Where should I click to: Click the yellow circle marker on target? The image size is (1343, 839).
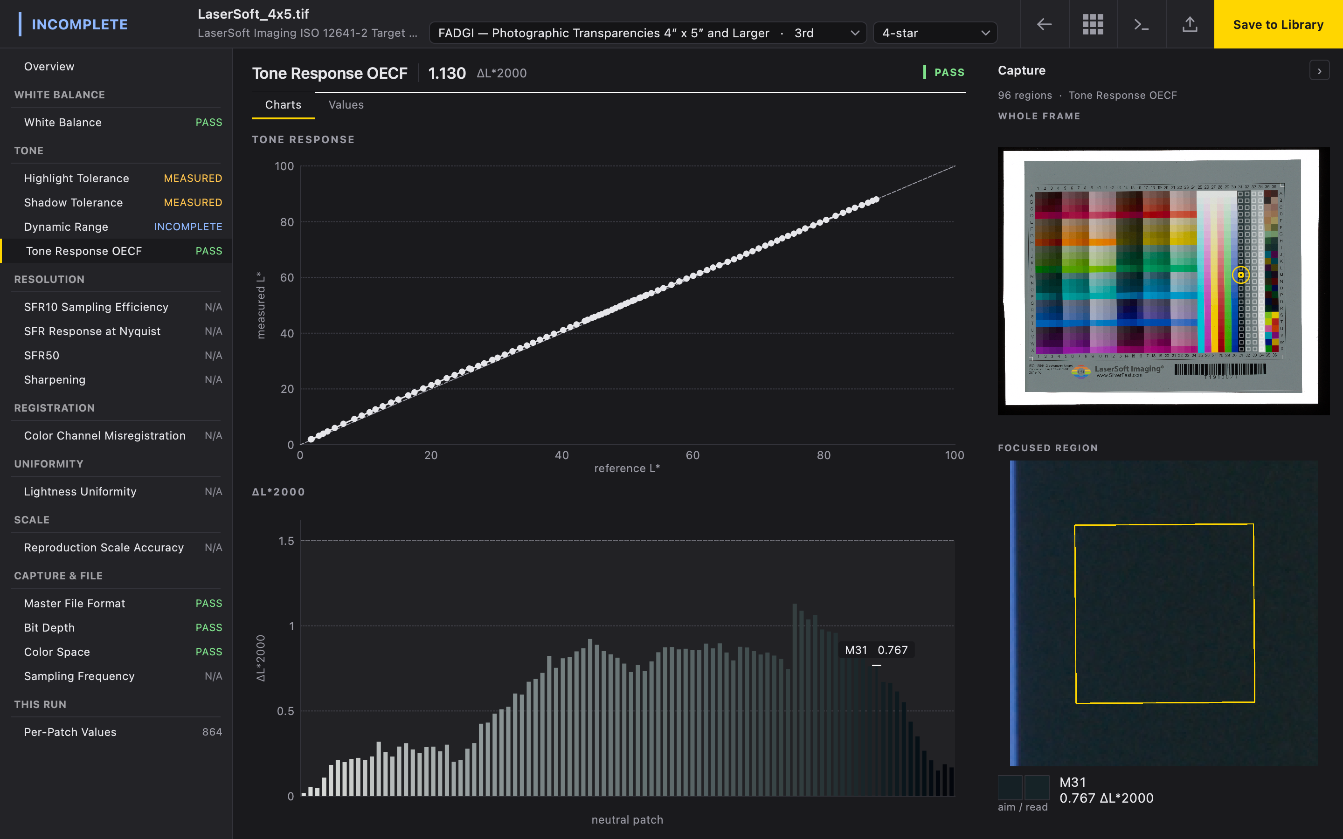tap(1241, 275)
